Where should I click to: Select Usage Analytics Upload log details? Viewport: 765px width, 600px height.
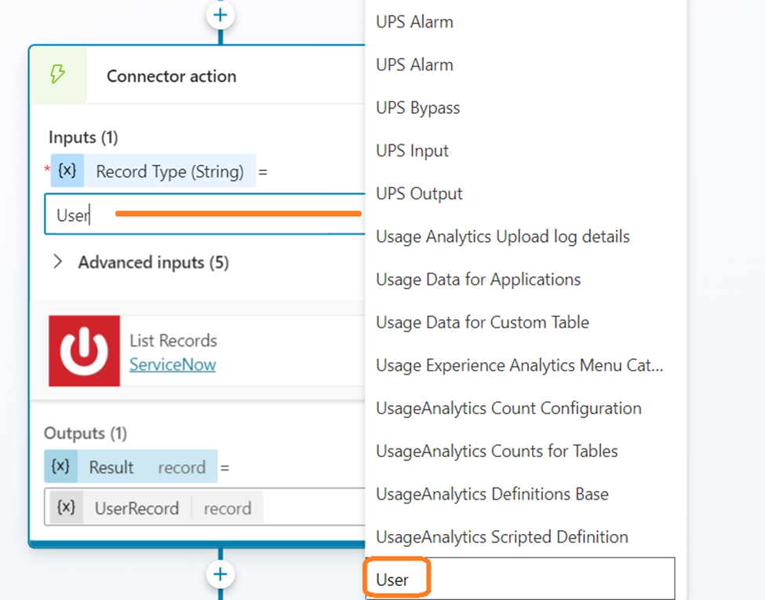pos(502,236)
